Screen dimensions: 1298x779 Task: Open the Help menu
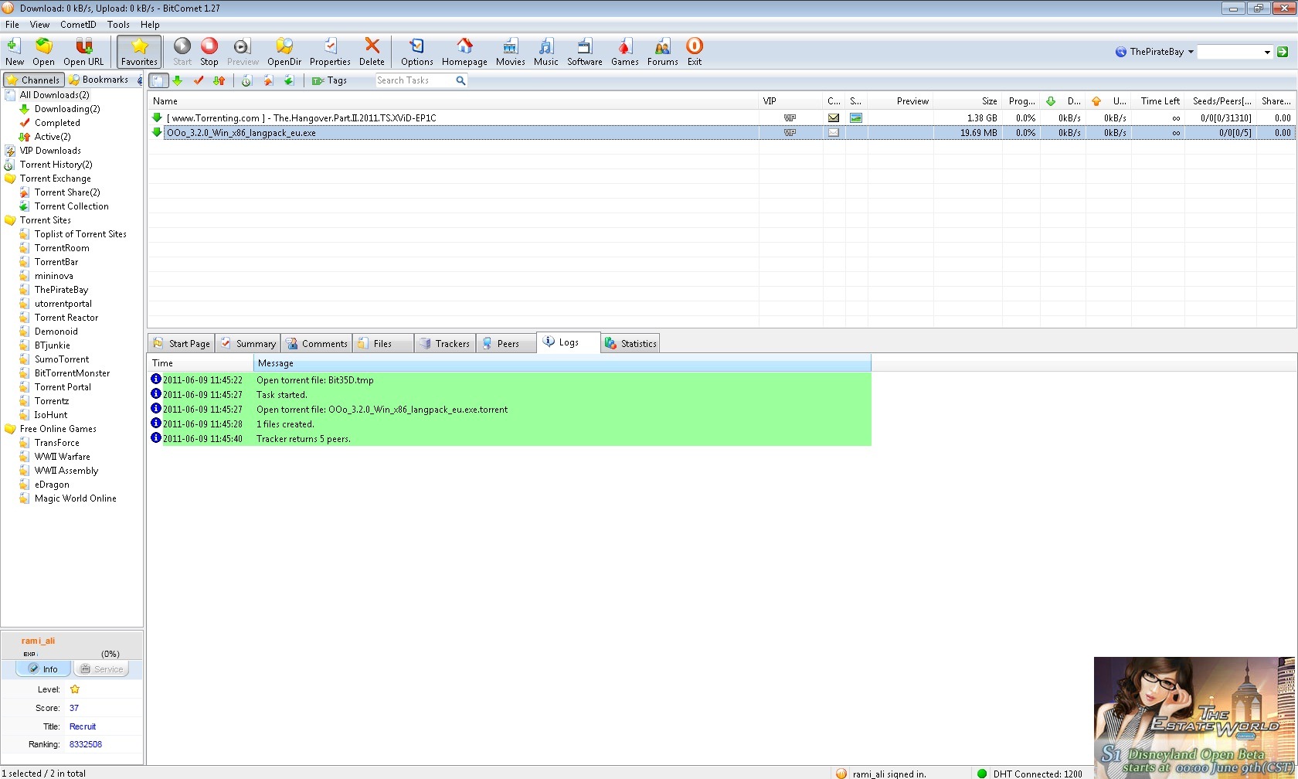[x=150, y=25]
